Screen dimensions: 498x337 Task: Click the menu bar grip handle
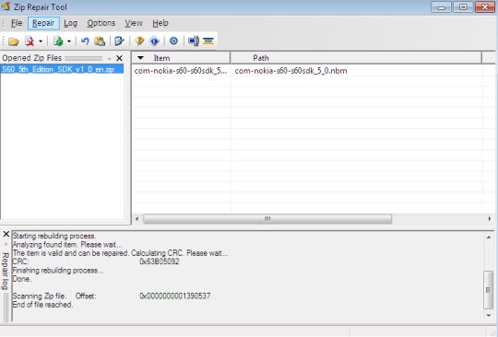[x=4, y=23]
